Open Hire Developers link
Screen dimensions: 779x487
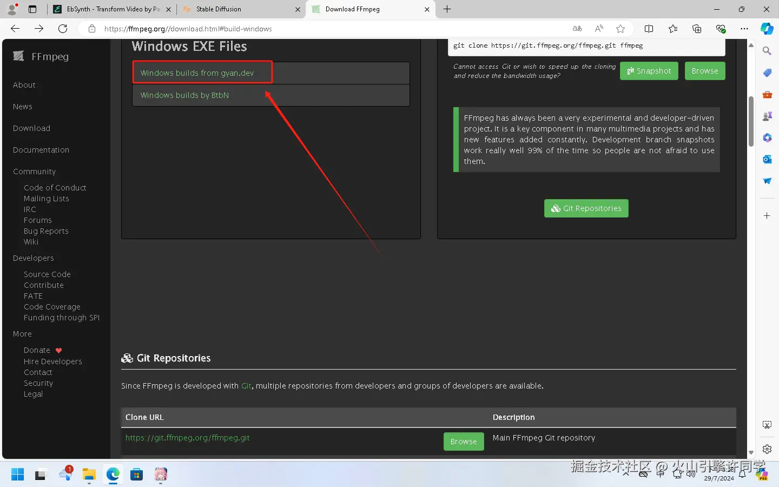[53, 361]
